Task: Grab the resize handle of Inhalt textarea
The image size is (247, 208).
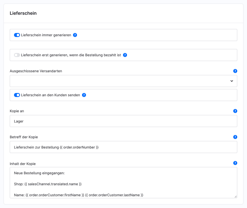Action: tap(235, 196)
